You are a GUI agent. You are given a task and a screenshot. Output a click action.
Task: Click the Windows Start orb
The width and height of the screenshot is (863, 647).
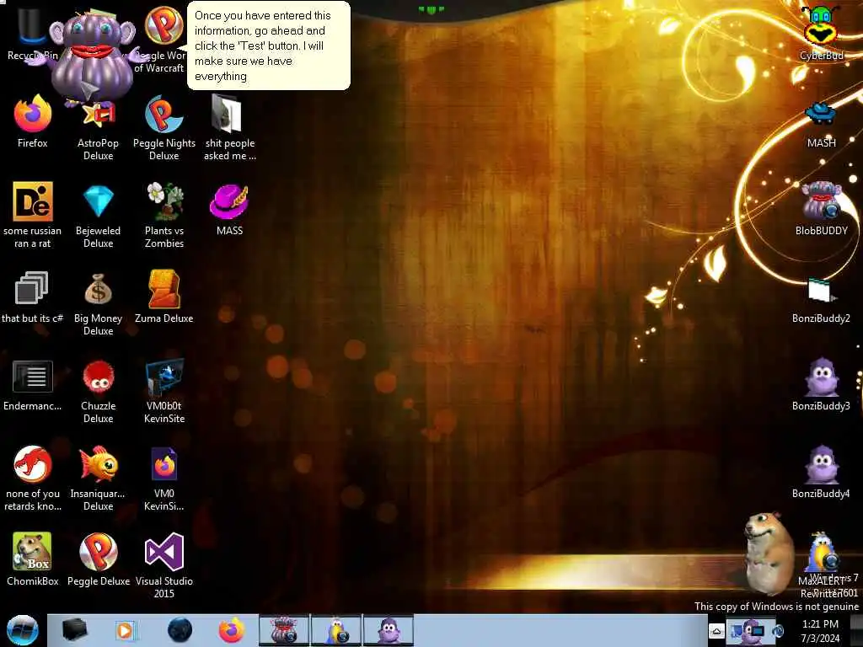23,630
